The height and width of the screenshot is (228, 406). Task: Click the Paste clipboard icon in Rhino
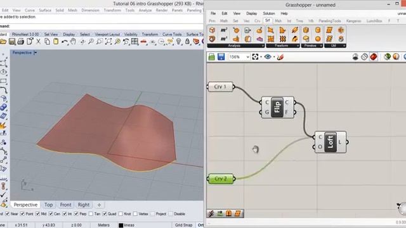[x=56, y=41]
